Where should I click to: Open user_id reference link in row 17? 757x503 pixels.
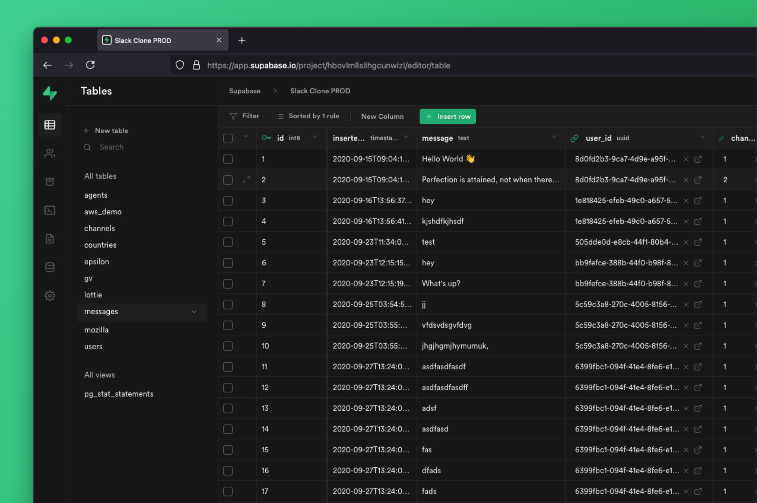tap(698, 492)
